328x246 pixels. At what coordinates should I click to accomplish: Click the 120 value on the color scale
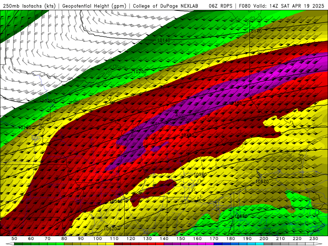(131, 239)
